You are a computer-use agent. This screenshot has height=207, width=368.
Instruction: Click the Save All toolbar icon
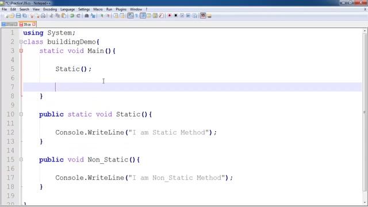pyautogui.click(x=24, y=16)
